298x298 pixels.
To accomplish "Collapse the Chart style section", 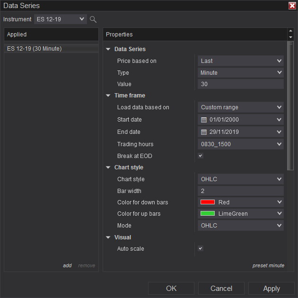I will 108,167.
